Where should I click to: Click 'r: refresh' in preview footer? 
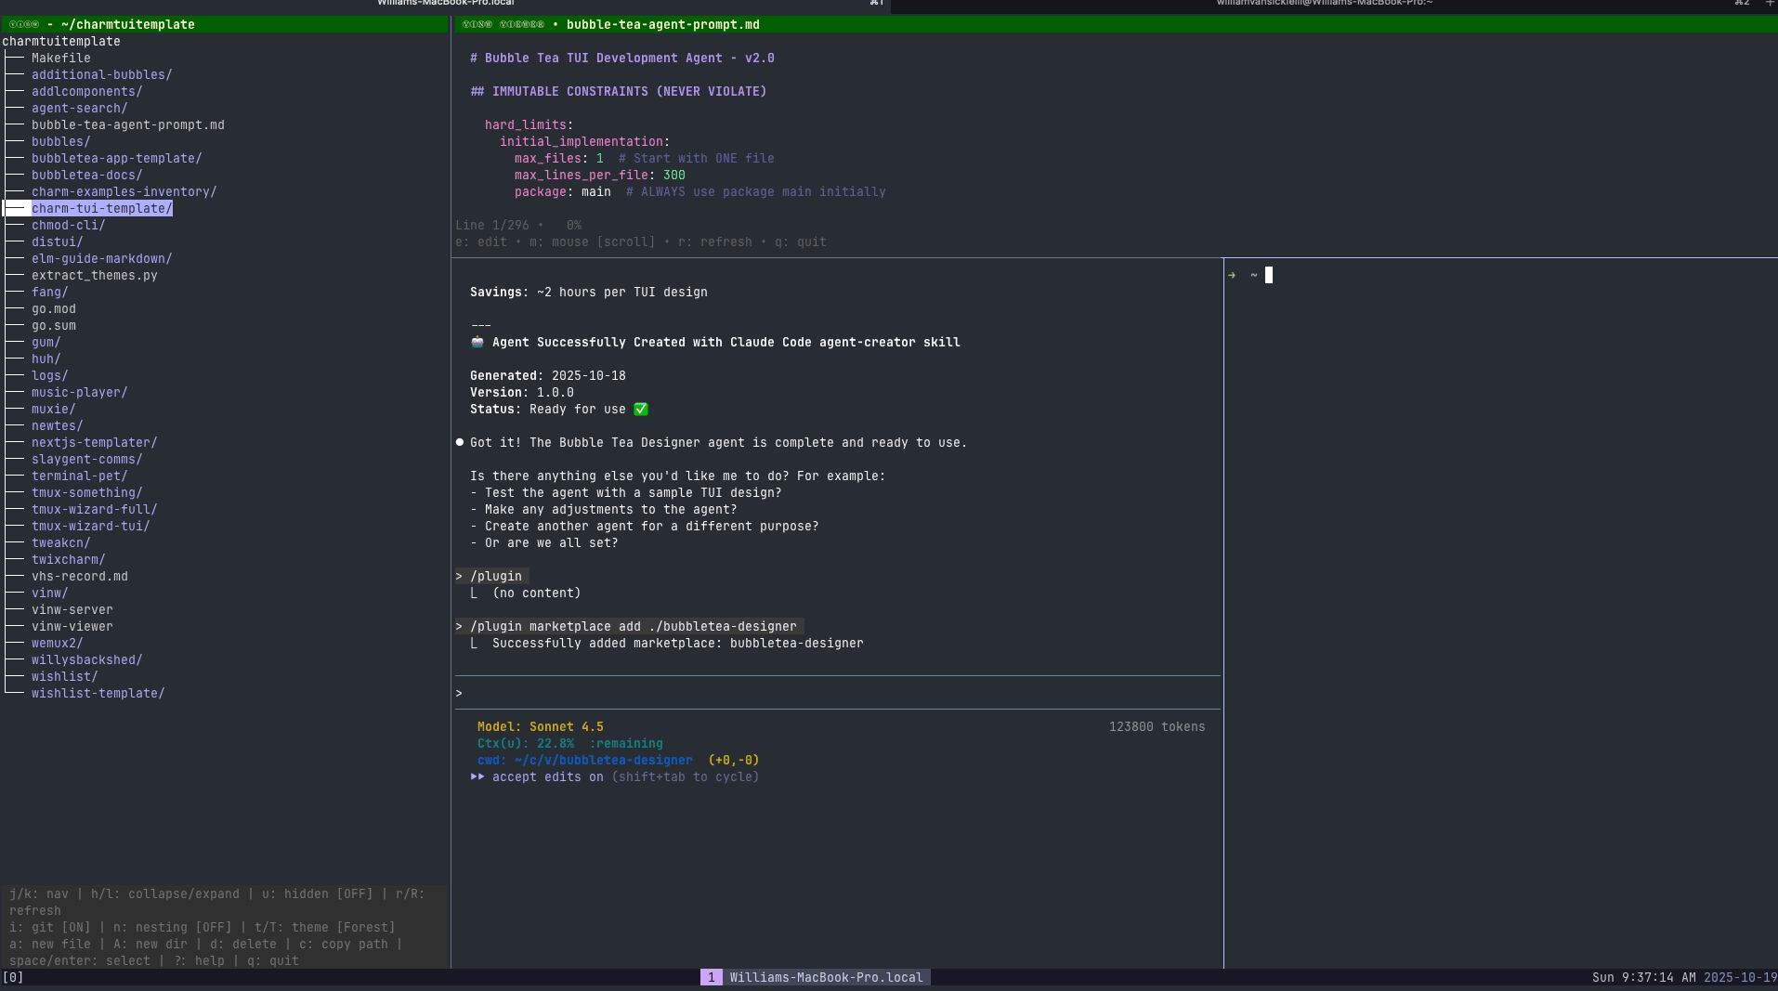[714, 241]
